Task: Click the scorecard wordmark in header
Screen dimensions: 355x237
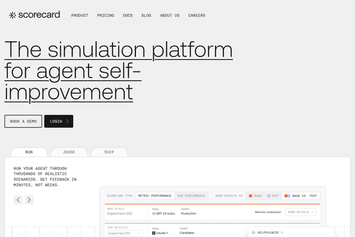Action: 39,14
